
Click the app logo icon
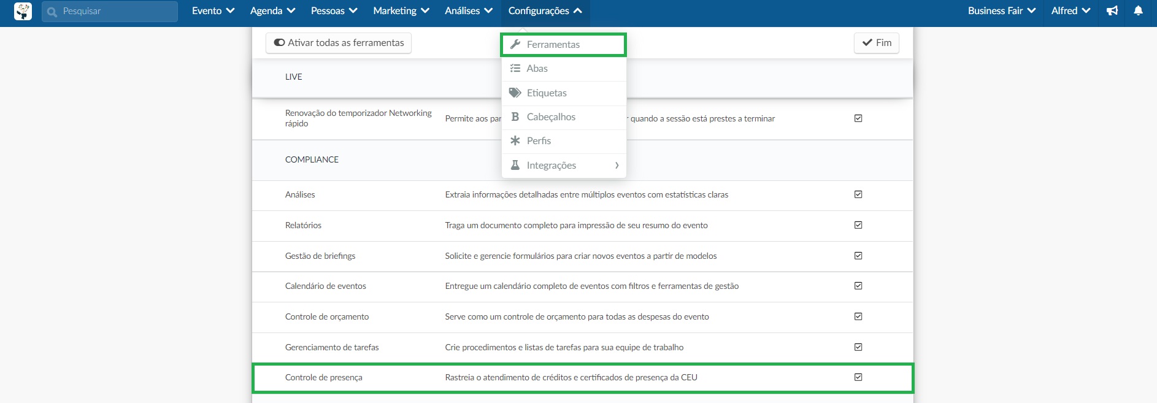pyautogui.click(x=23, y=11)
